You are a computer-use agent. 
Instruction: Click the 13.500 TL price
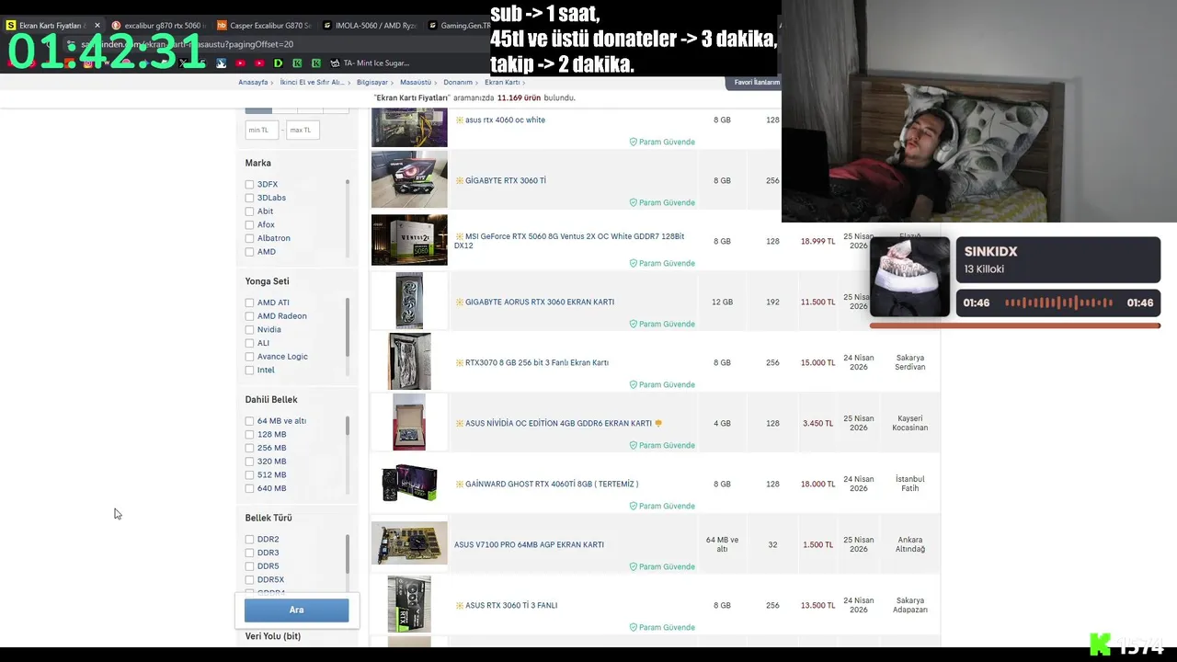point(817,605)
